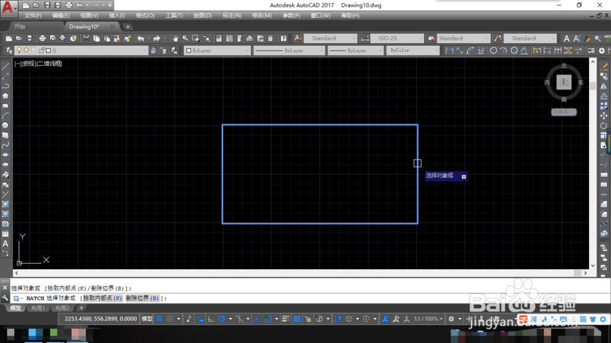Switch to the 布局1 layout tab

[x=38, y=308]
